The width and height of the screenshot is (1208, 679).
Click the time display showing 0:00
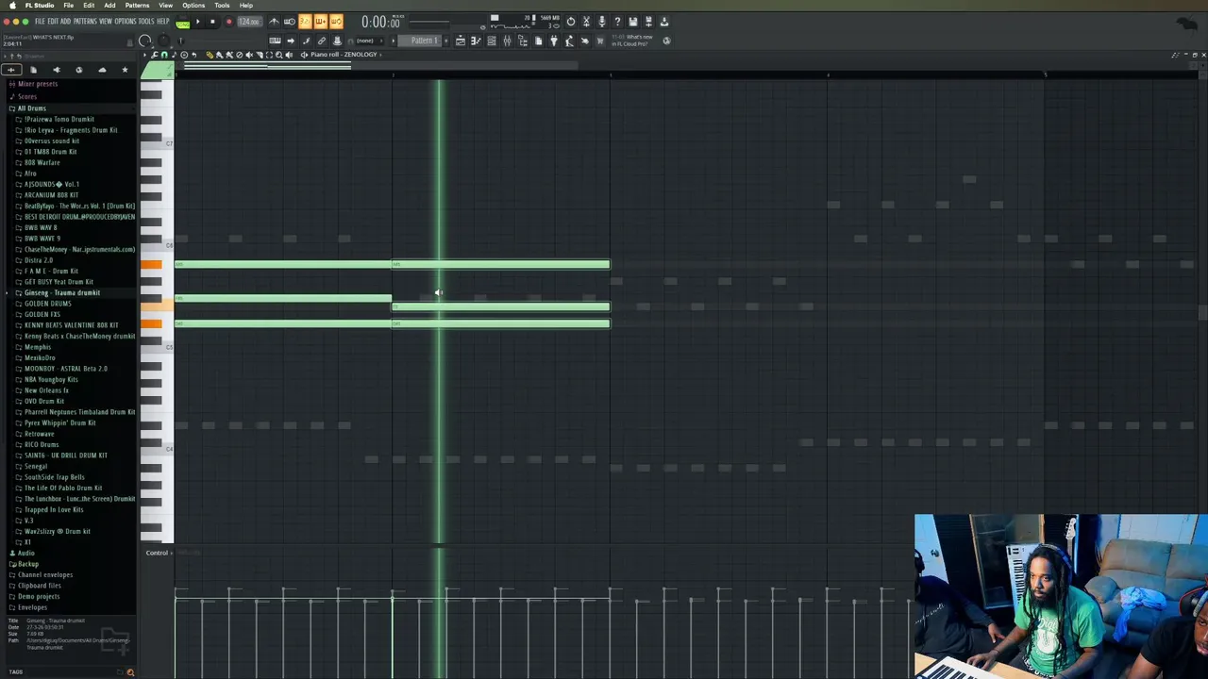point(380,22)
